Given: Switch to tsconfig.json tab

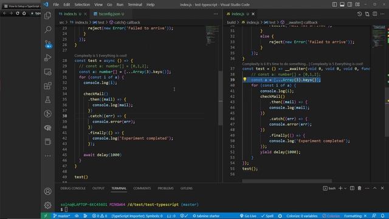Looking at the screenshot, I should click(109, 14).
